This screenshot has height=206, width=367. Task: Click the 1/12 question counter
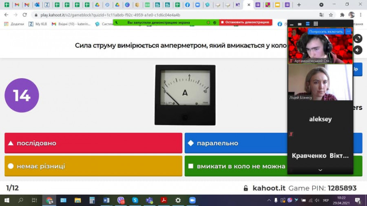[12, 188]
